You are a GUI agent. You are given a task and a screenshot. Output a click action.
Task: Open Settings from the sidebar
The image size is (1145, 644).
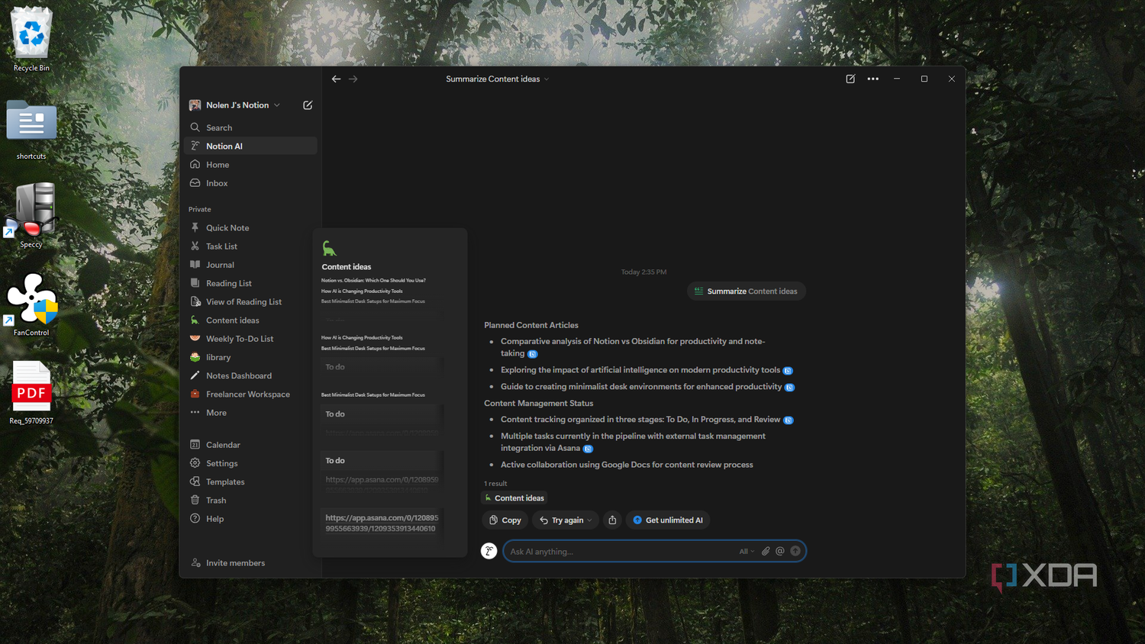coord(251,463)
